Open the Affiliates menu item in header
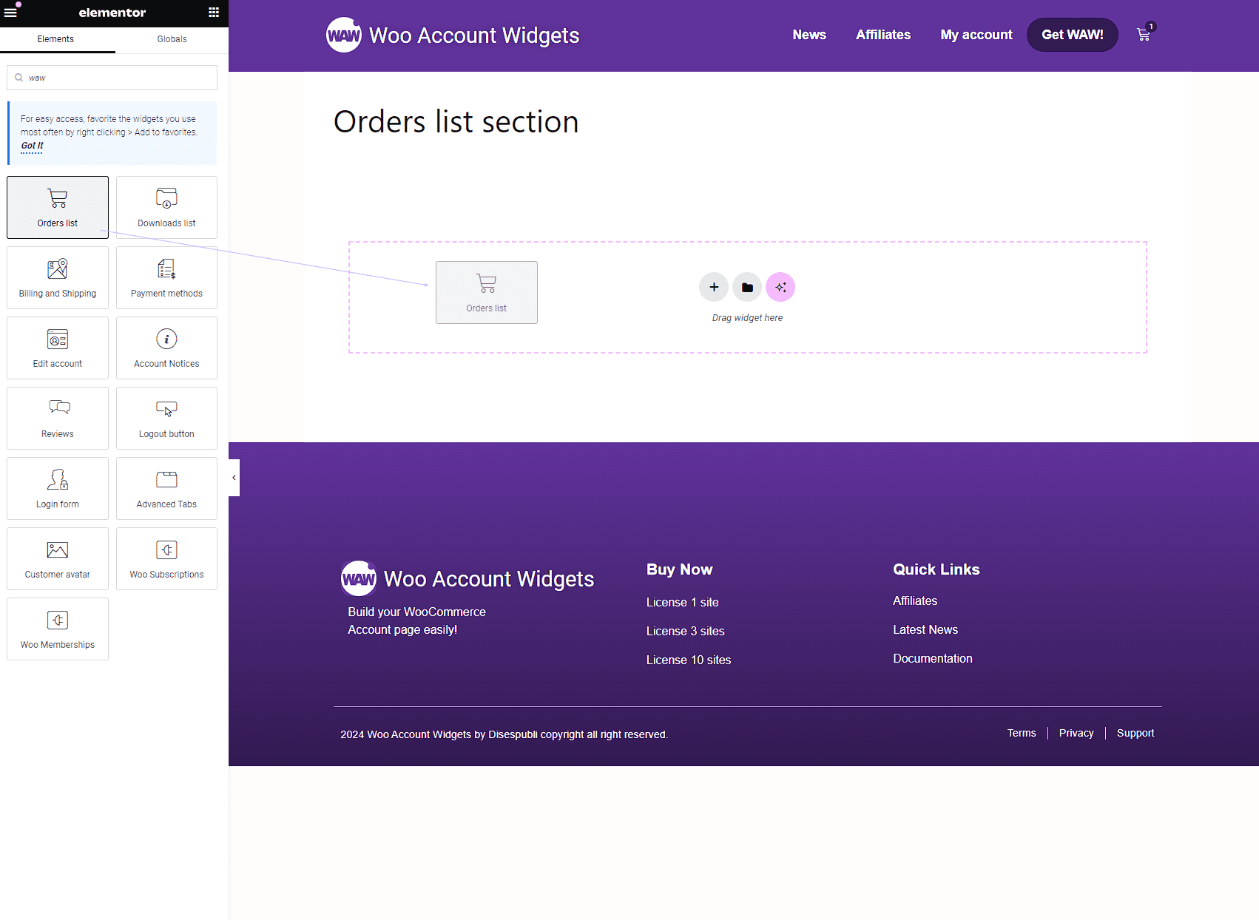 [883, 35]
